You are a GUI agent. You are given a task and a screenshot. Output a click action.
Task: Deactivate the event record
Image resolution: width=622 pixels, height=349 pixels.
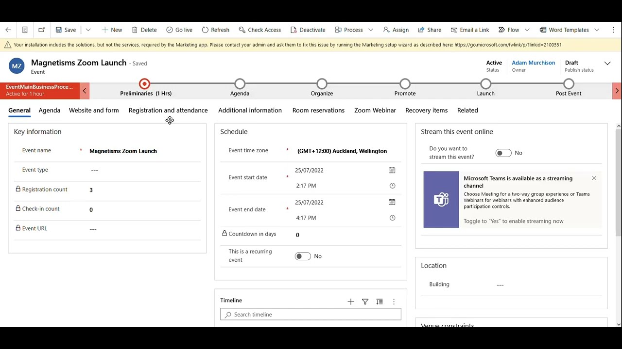[308, 30]
